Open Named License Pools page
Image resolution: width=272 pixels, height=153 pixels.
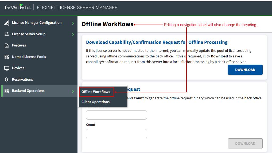click(x=29, y=57)
